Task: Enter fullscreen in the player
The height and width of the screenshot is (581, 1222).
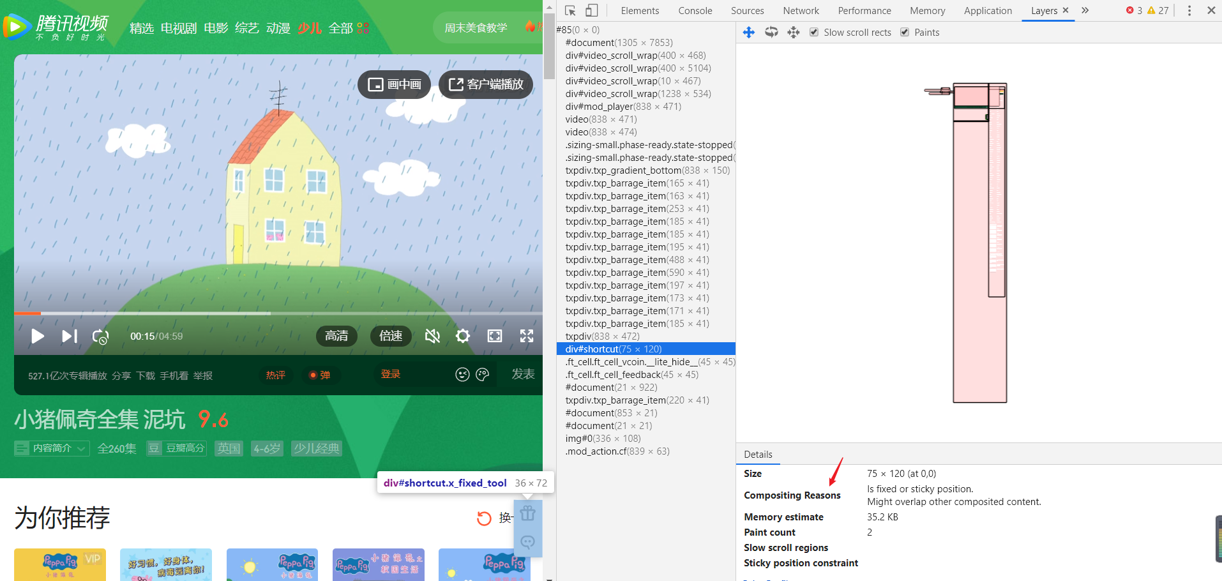Action: 527,336
